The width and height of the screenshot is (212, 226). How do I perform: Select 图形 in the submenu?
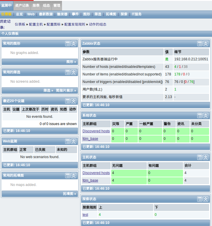[x=87, y=14]
